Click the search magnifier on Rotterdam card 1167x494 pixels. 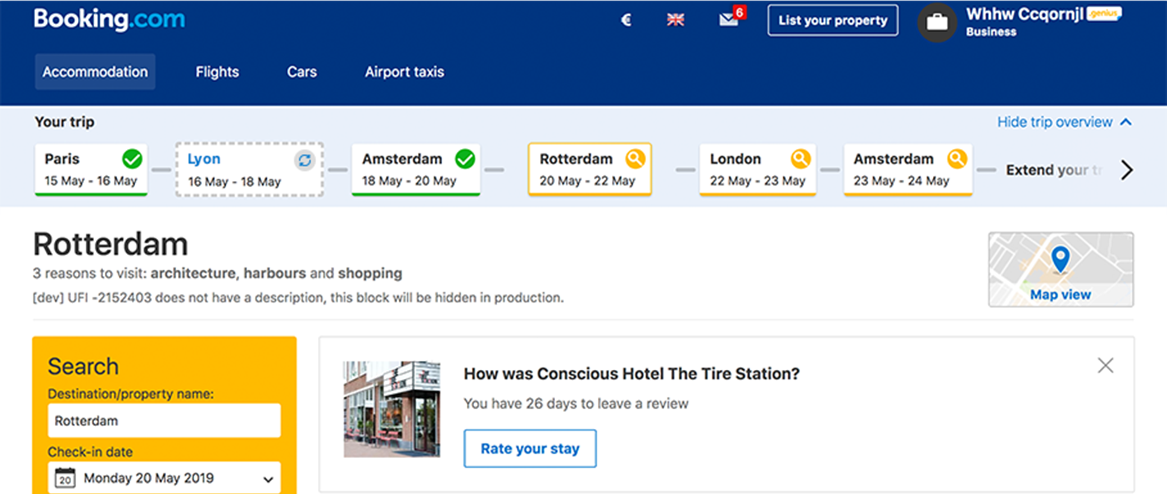[x=635, y=158]
